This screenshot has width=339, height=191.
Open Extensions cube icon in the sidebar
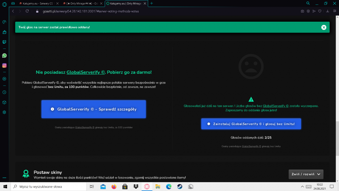[4, 102]
